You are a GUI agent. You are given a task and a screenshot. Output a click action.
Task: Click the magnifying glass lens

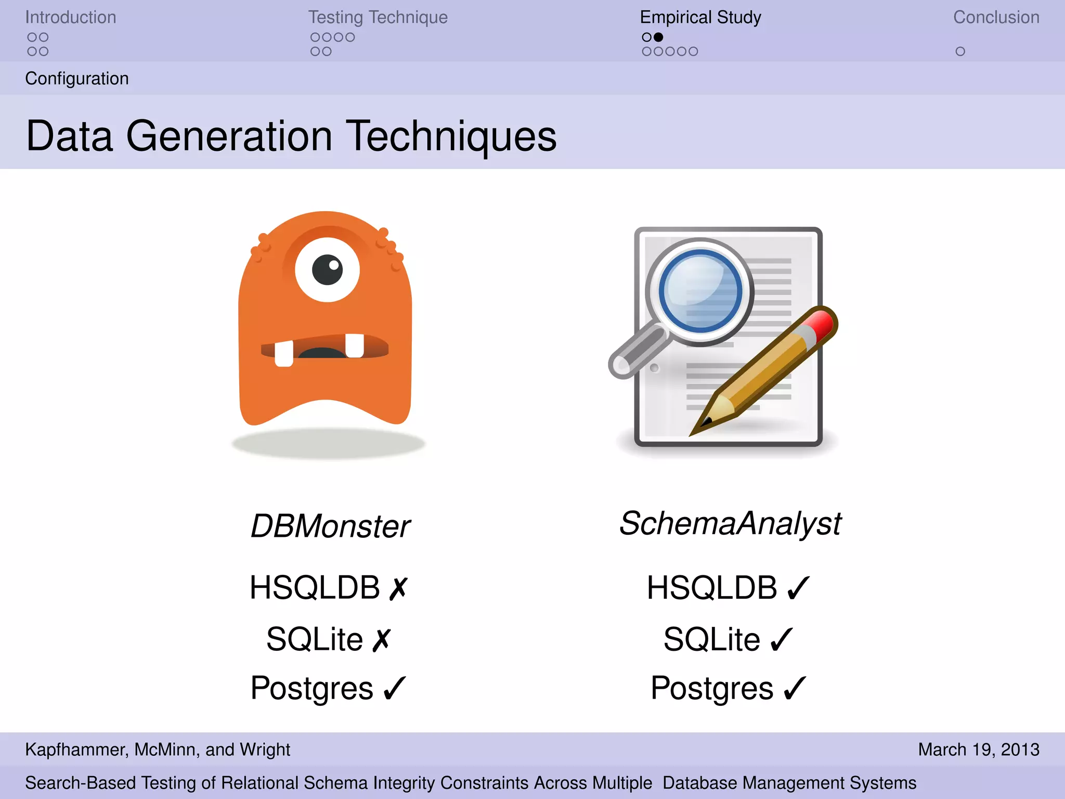click(x=700, y=291)
